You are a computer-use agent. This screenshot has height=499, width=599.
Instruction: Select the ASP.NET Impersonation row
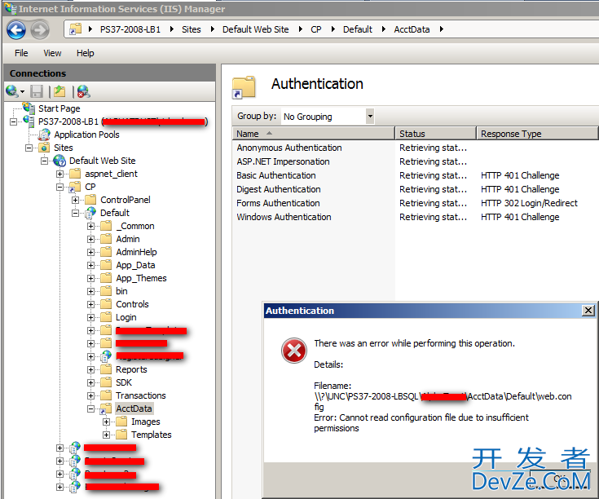[416, 161]
